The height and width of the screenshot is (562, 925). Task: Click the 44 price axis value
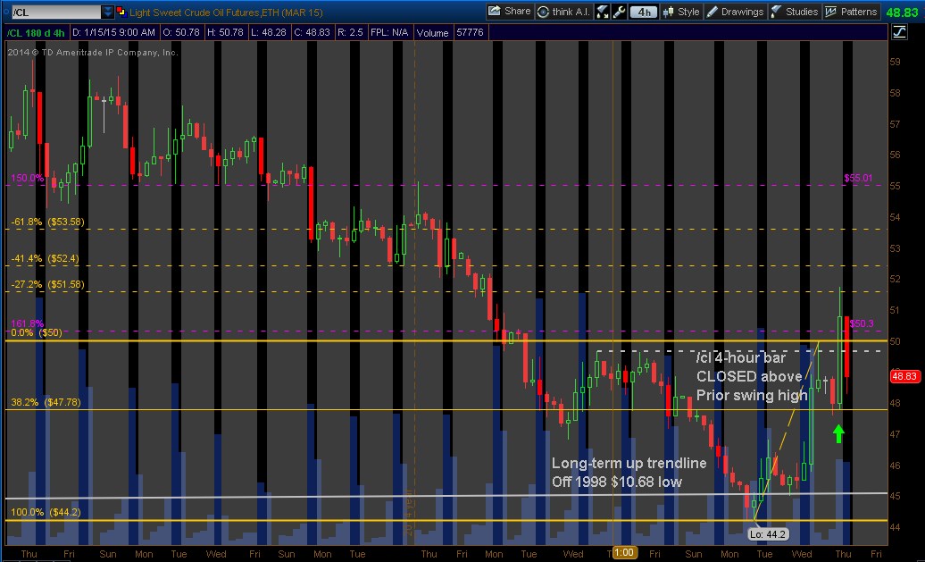click(895, 527)
